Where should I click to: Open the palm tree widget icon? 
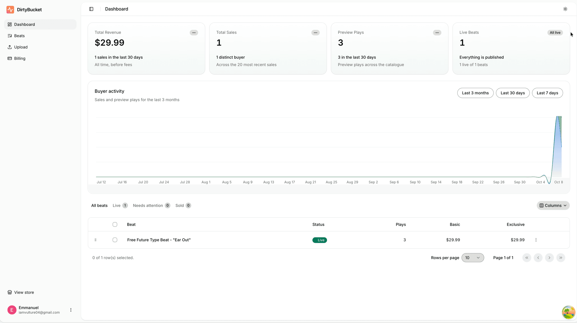569,312
